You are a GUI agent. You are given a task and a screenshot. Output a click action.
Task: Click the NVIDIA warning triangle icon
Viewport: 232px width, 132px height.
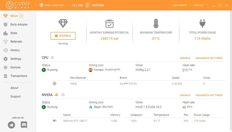click(56, 94)
